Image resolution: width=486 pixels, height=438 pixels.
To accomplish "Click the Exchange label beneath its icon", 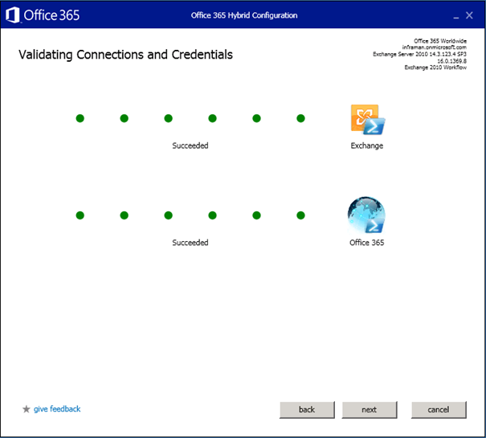I will pyautogui.click(x=366, y=146).
